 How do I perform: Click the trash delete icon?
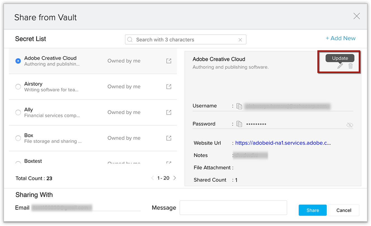(x=351, y=66)
